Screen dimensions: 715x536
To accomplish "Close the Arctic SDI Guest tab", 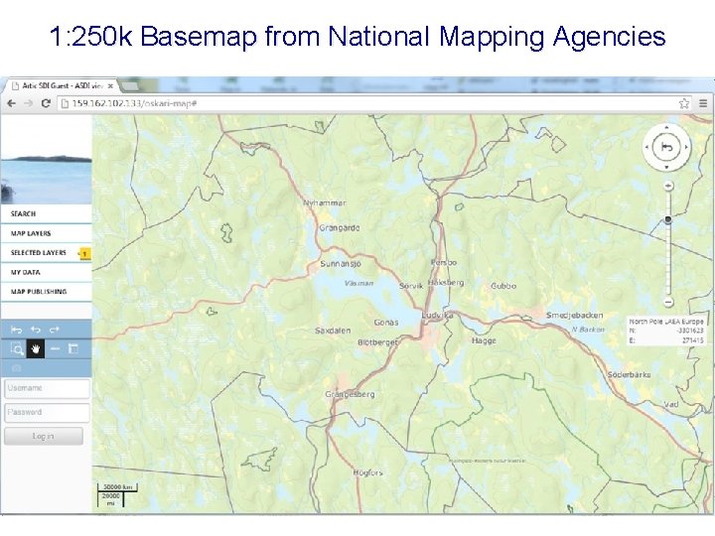I will (110, 85).
